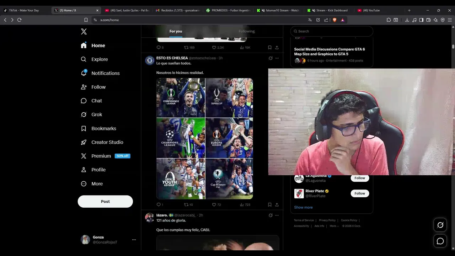The height and width of the screenshot is (256, 455).
Task: Open account options next to Gonza
Action: click(134, 240)
